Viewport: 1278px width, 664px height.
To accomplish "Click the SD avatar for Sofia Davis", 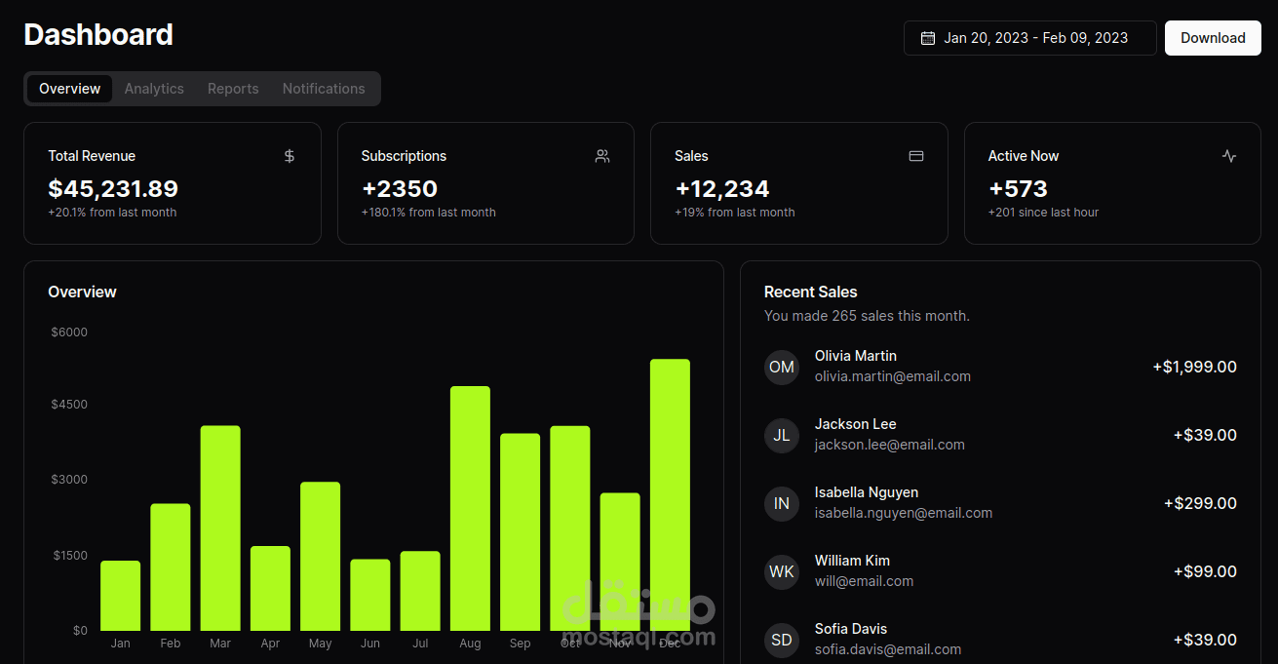I will pyautogui.click(x=782, y=640).
